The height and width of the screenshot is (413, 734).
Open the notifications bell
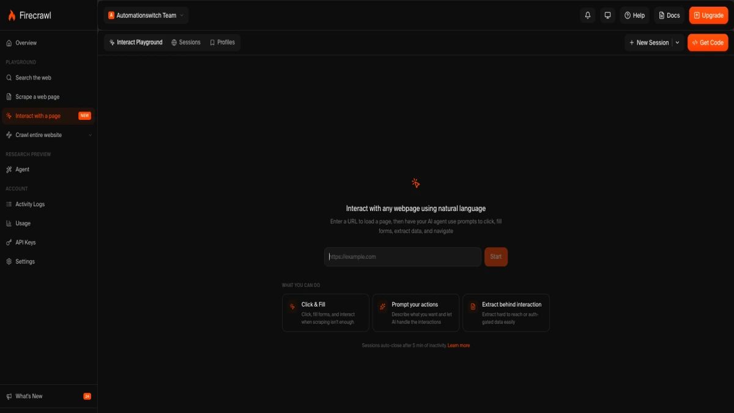[x=587, y=15]
